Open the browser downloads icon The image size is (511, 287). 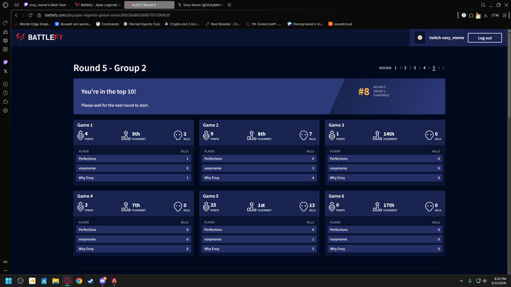click(485, 15)
